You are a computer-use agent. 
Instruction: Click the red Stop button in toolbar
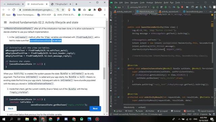(182, 7)
